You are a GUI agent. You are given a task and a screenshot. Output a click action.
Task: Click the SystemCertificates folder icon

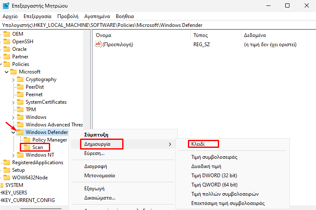20,102
